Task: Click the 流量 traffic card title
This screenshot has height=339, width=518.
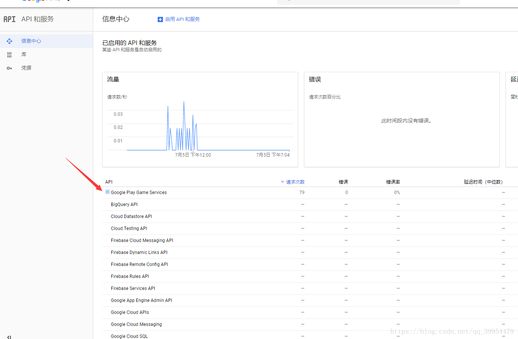Action: (113, 79)
